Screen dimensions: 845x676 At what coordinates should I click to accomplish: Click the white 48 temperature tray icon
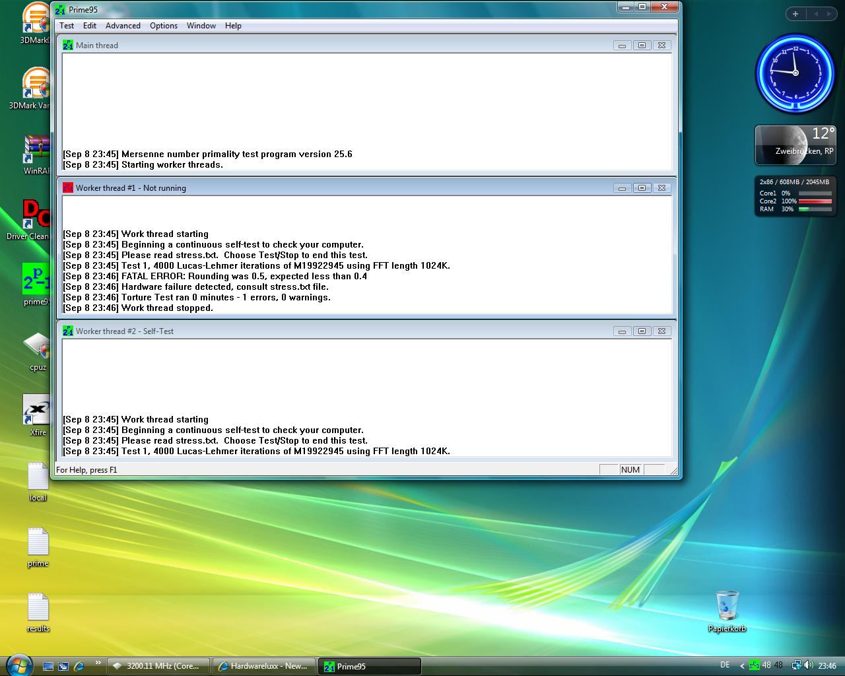coord(766,665)
